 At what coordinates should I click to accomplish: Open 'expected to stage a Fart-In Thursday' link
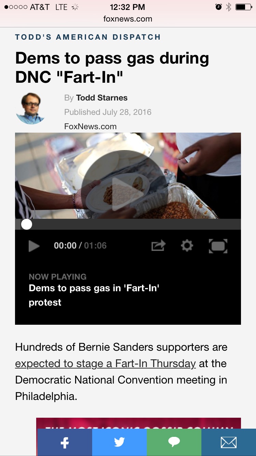pos(105,363)
